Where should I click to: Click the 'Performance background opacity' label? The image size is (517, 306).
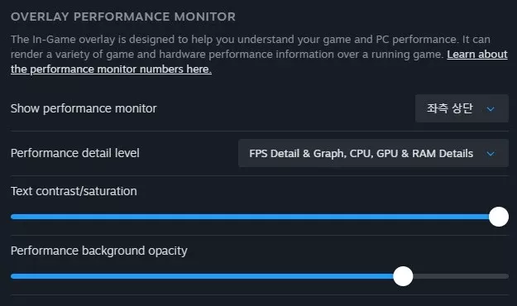99,251
